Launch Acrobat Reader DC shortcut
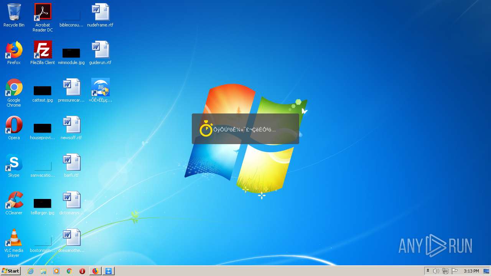Viewport: 491px width, 276px height. point(43,17)
